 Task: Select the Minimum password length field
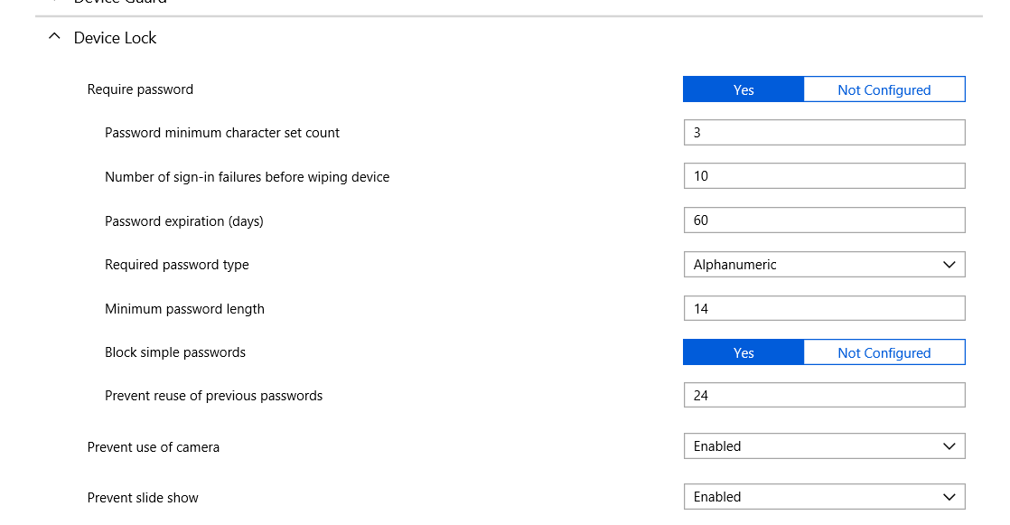click(824, 307)
